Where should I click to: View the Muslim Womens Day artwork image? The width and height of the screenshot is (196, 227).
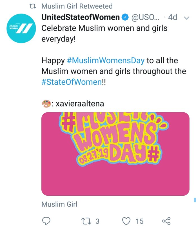[x=115, y=154]
